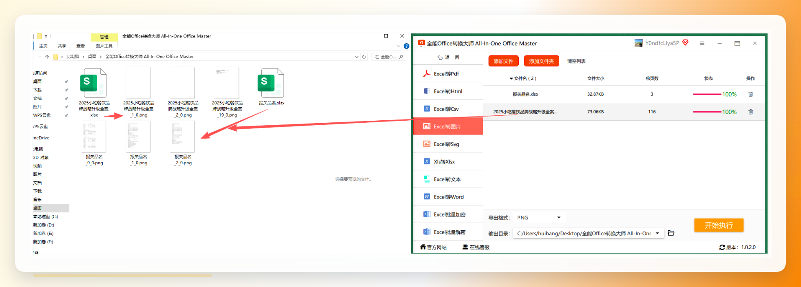Click the Explorer search magnifier icon

click(401, 57)
